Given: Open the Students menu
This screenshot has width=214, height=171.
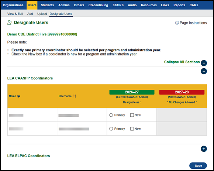Looking at the screenshot, I should tap(47, 5).
